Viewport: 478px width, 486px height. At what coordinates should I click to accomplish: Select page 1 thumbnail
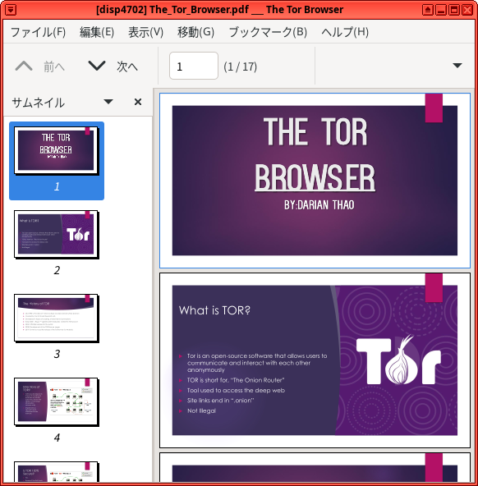pos(57,150)
